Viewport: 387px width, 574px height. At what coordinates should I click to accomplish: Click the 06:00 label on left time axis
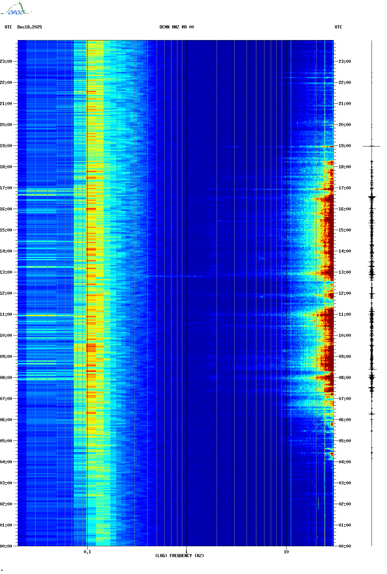pos(6,420)
